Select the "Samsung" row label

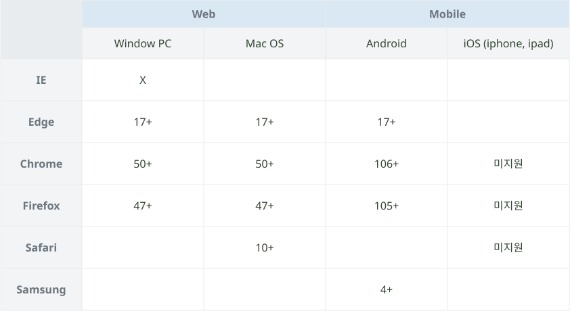click(41, 289)
